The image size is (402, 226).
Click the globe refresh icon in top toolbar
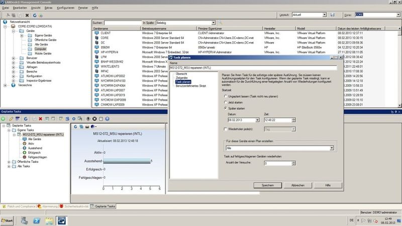point(41,16)
